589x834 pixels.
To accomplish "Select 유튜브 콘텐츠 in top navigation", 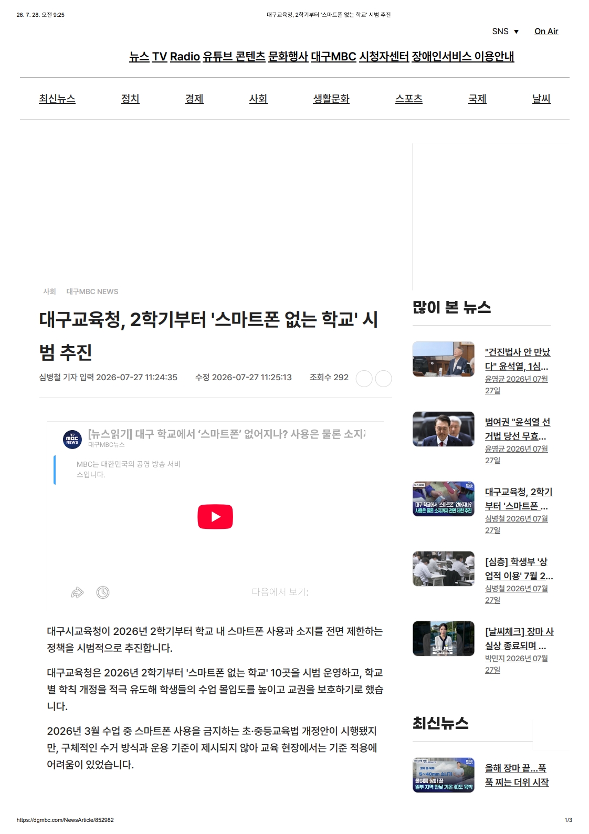I will [234, 56].
